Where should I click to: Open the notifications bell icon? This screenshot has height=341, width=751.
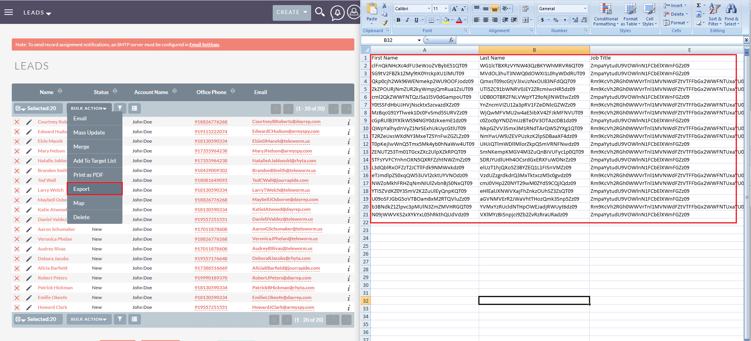337,13
